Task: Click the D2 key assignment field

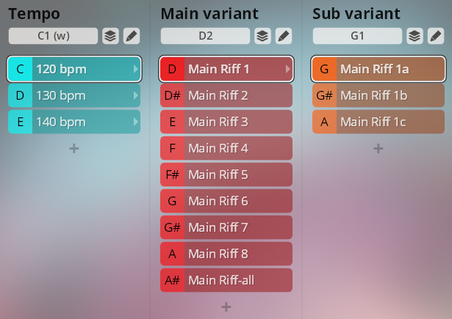Action: (205, 36)
